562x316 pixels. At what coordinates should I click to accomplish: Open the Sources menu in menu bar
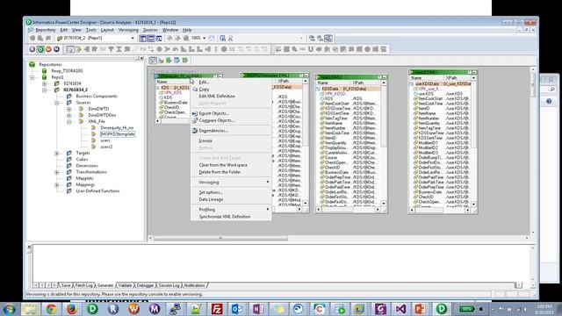click(150, 30)
